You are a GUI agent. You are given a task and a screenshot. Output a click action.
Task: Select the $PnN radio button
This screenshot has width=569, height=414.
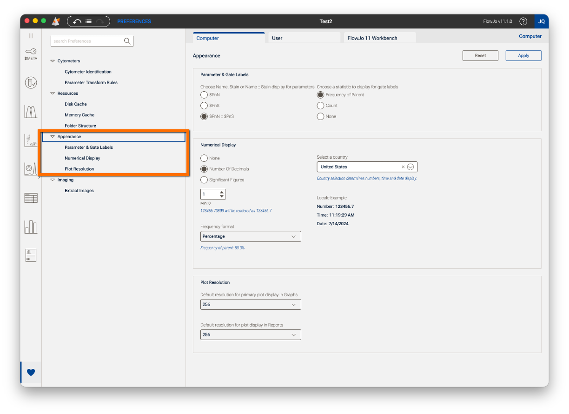click(x=204, y=95)
